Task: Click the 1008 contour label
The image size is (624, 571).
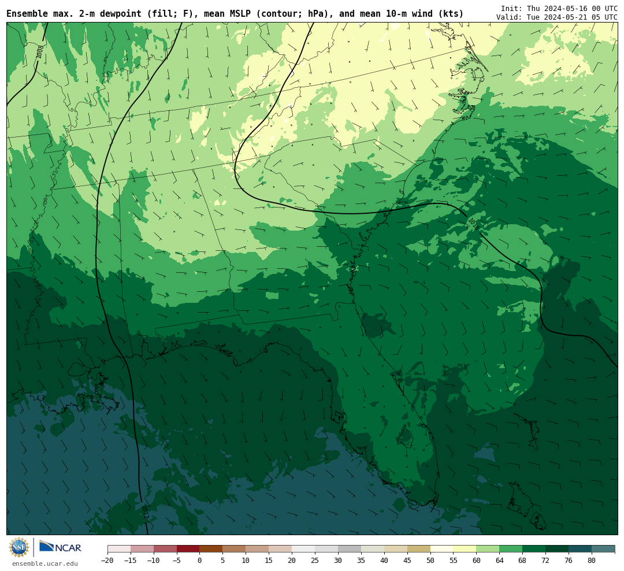Action: coord(39,52)
